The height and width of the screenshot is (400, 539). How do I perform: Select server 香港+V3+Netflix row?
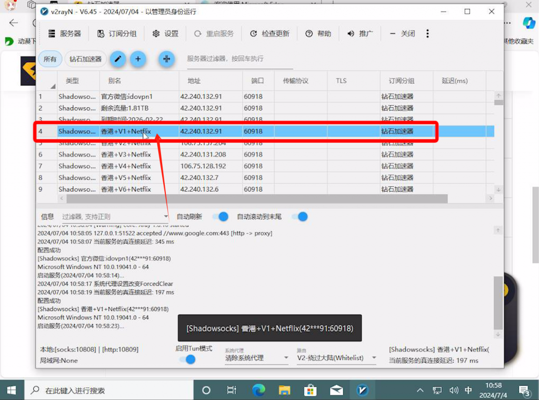265,155
